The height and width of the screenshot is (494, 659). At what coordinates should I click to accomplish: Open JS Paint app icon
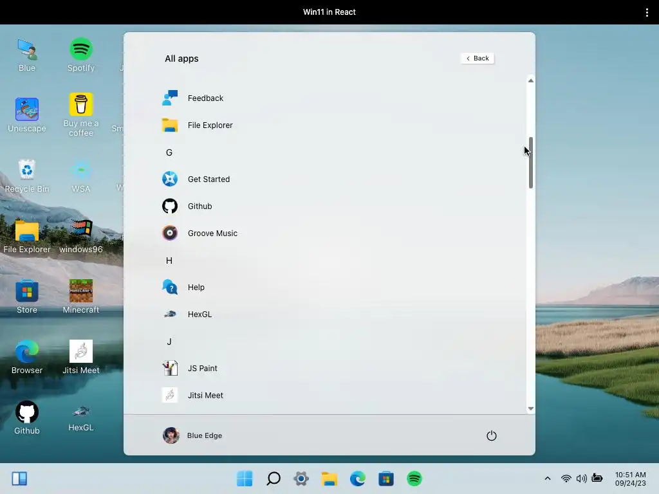[170, 369]
